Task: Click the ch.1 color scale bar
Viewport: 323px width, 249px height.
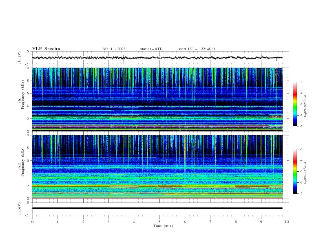Action: pyautogui.click(x=295, y=104)
